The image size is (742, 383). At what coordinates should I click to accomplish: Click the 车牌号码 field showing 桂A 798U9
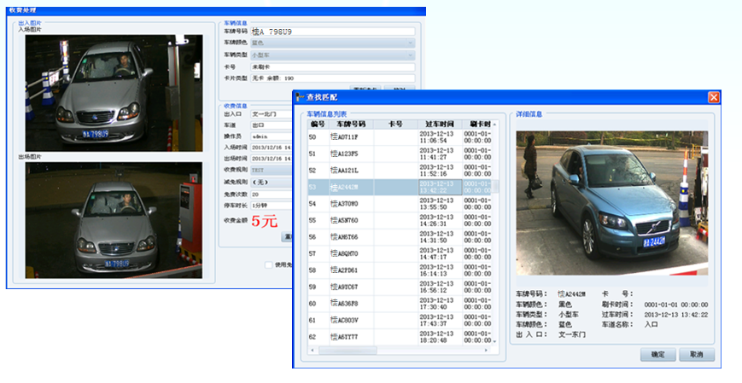tap(331, 32)
